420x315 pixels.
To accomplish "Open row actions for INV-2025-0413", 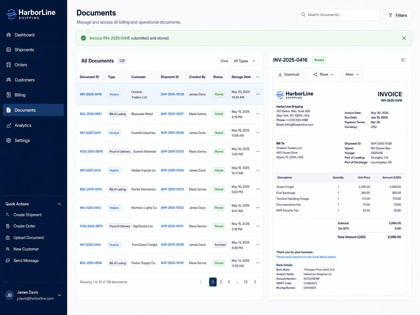I will pyautogui.click(x=258, y=208).
